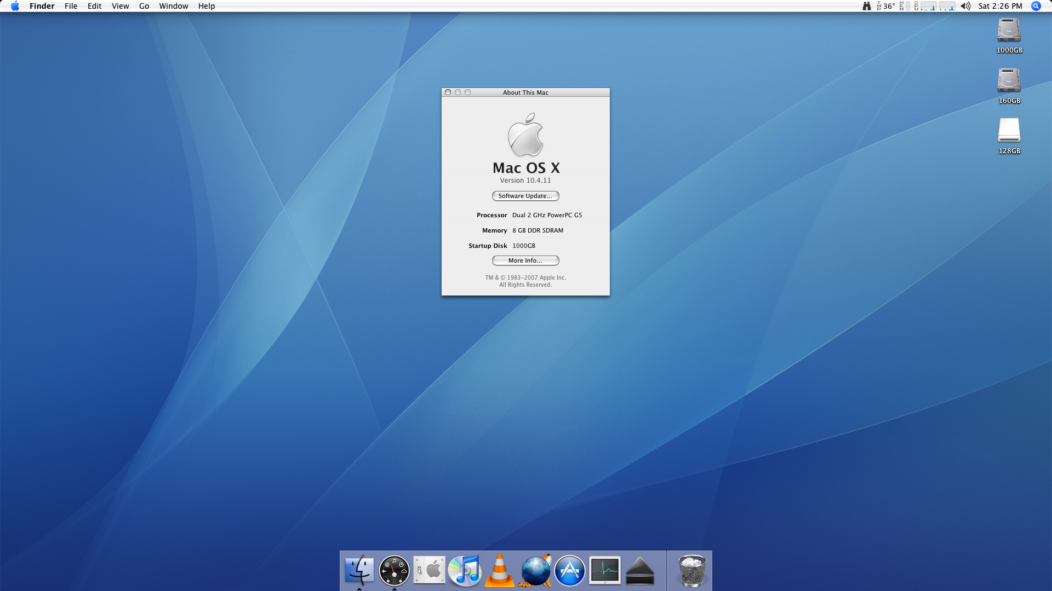Open the volume control in the menu bar
This screenshot has width=1052, height=591.
[965, 6]
